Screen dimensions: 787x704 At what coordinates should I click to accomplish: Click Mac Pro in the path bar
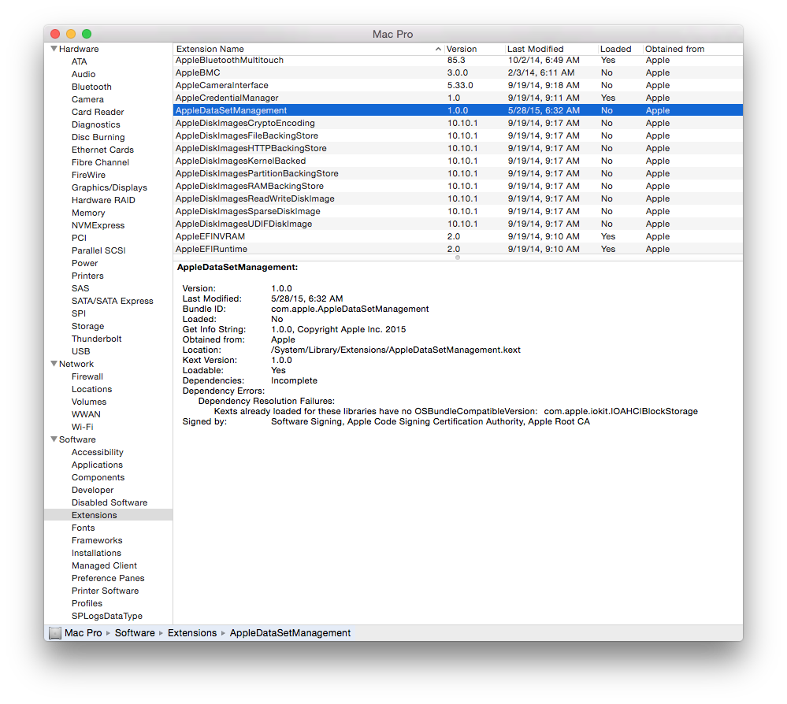(84, 633)
